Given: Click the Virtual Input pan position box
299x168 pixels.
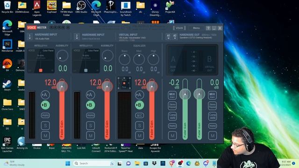Looking at the screenshot, I should tap(124, 83).
